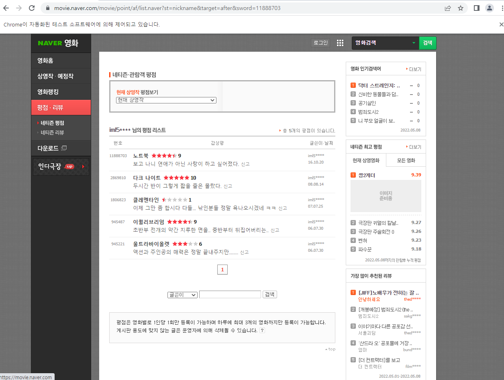The width and height of the screenshot is (504, 380).
Task: Open the Naver services grid icon
Action: click(340, 43)
